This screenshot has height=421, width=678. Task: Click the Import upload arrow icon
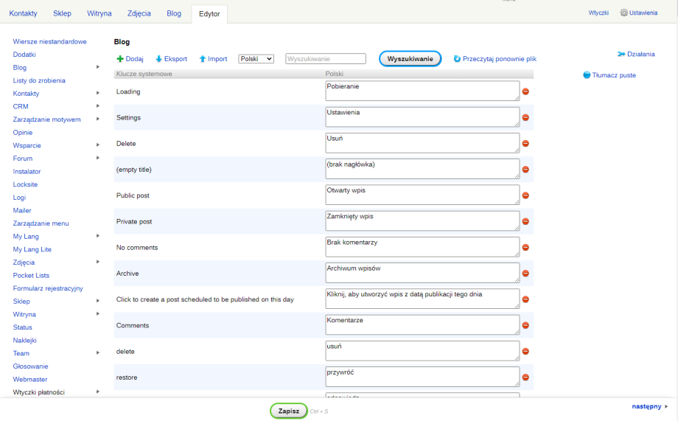pos(203,59)
